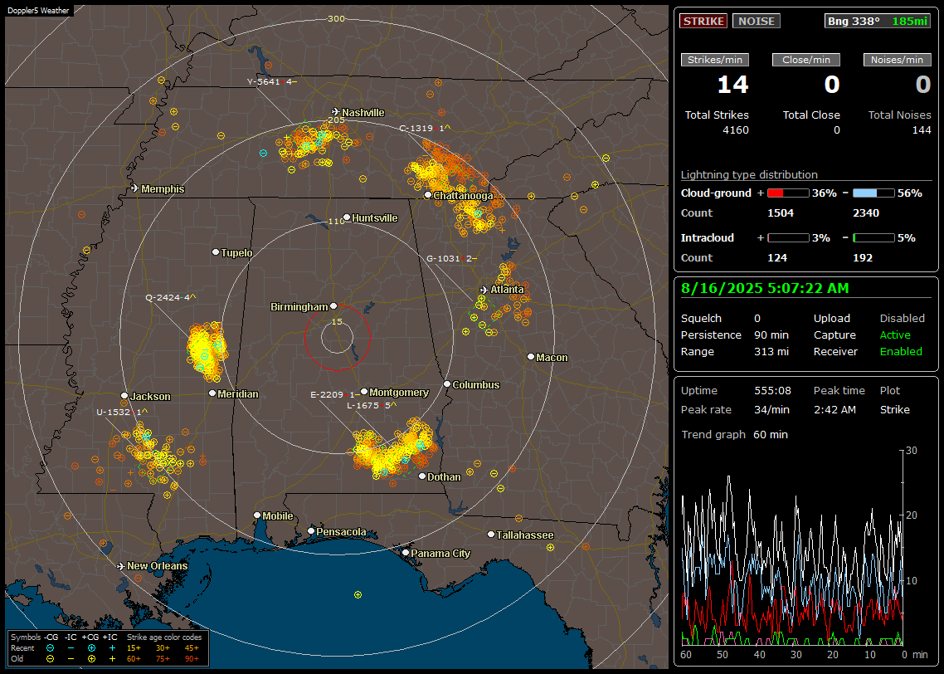The height and width of the screenshot is (674, 944).
Task: Click the Pensacola city marker dot
Action: pos(311,530)
